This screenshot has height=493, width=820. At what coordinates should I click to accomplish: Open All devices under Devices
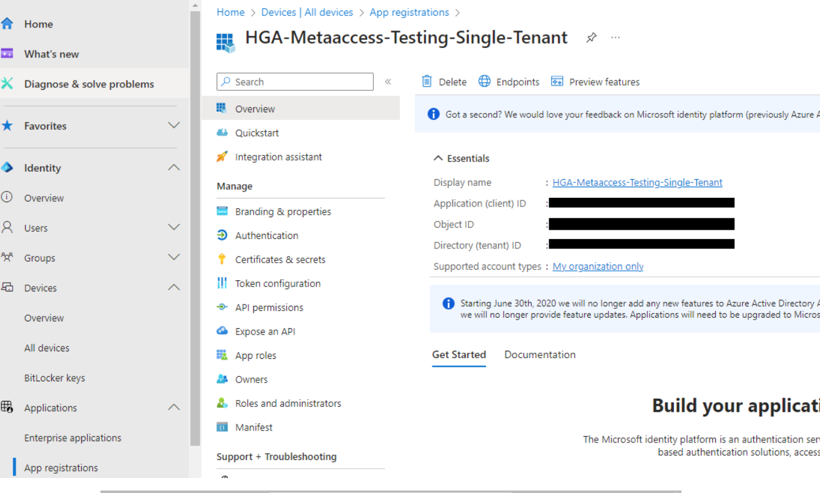tap(47, 348)
